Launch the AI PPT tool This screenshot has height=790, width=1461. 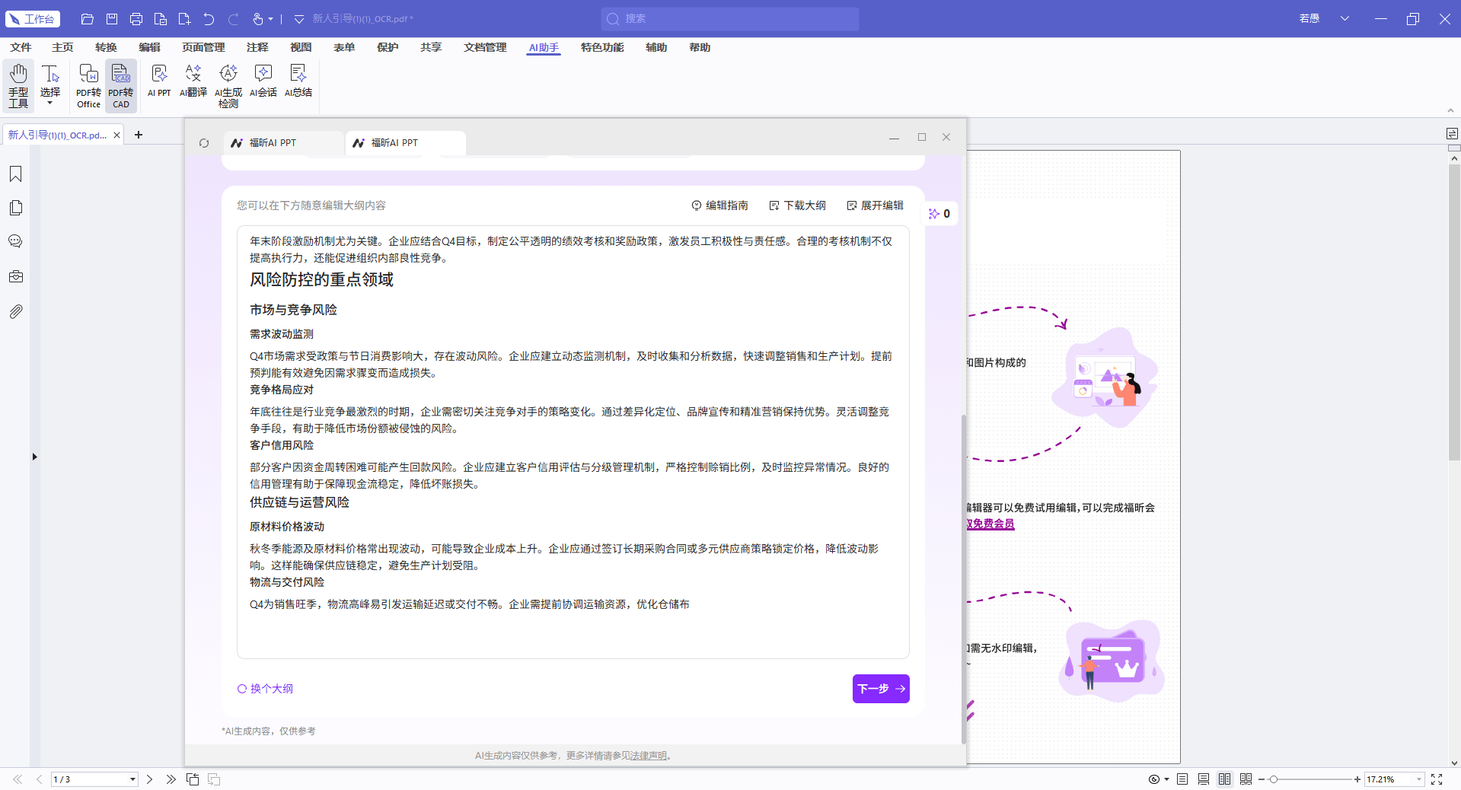coord(159,81)
